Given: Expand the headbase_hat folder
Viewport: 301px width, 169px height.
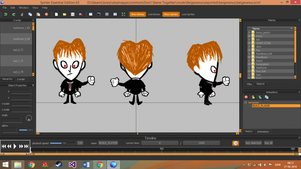Looking at the screenshot, I should (249, 54).
